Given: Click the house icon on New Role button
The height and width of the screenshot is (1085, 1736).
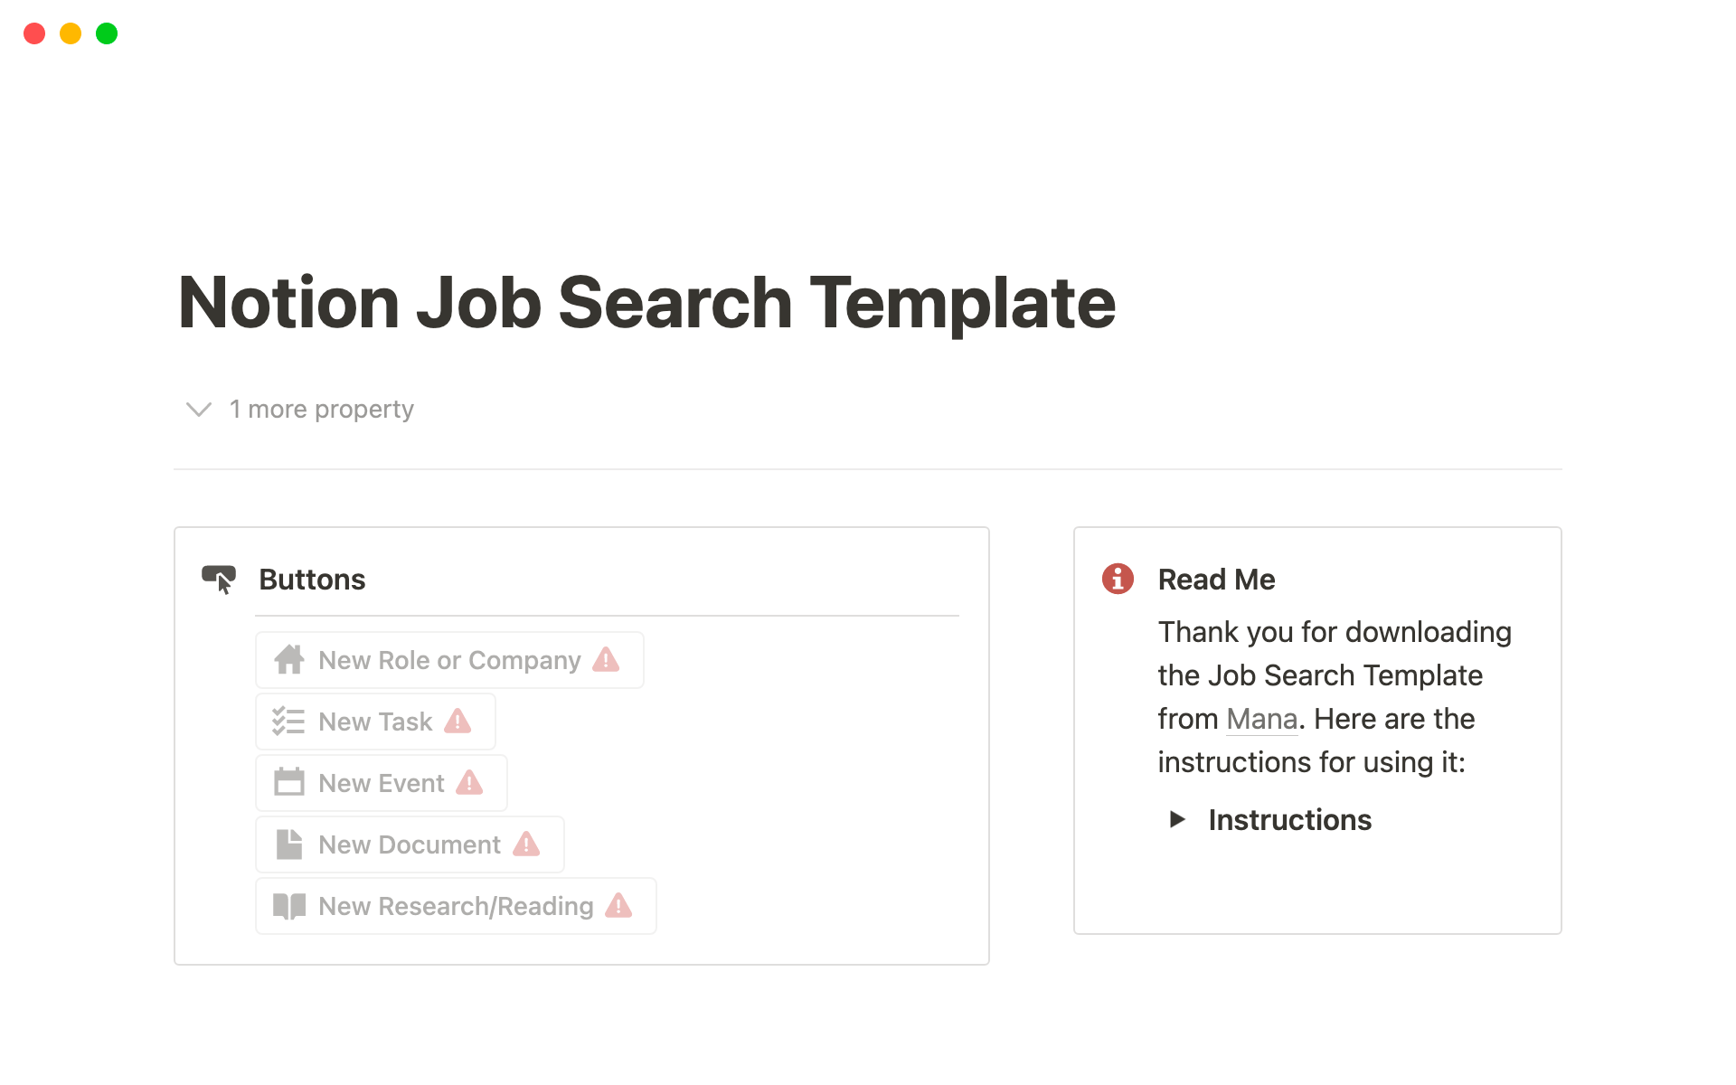Looking at the screenshot, I should pos(289,660).
